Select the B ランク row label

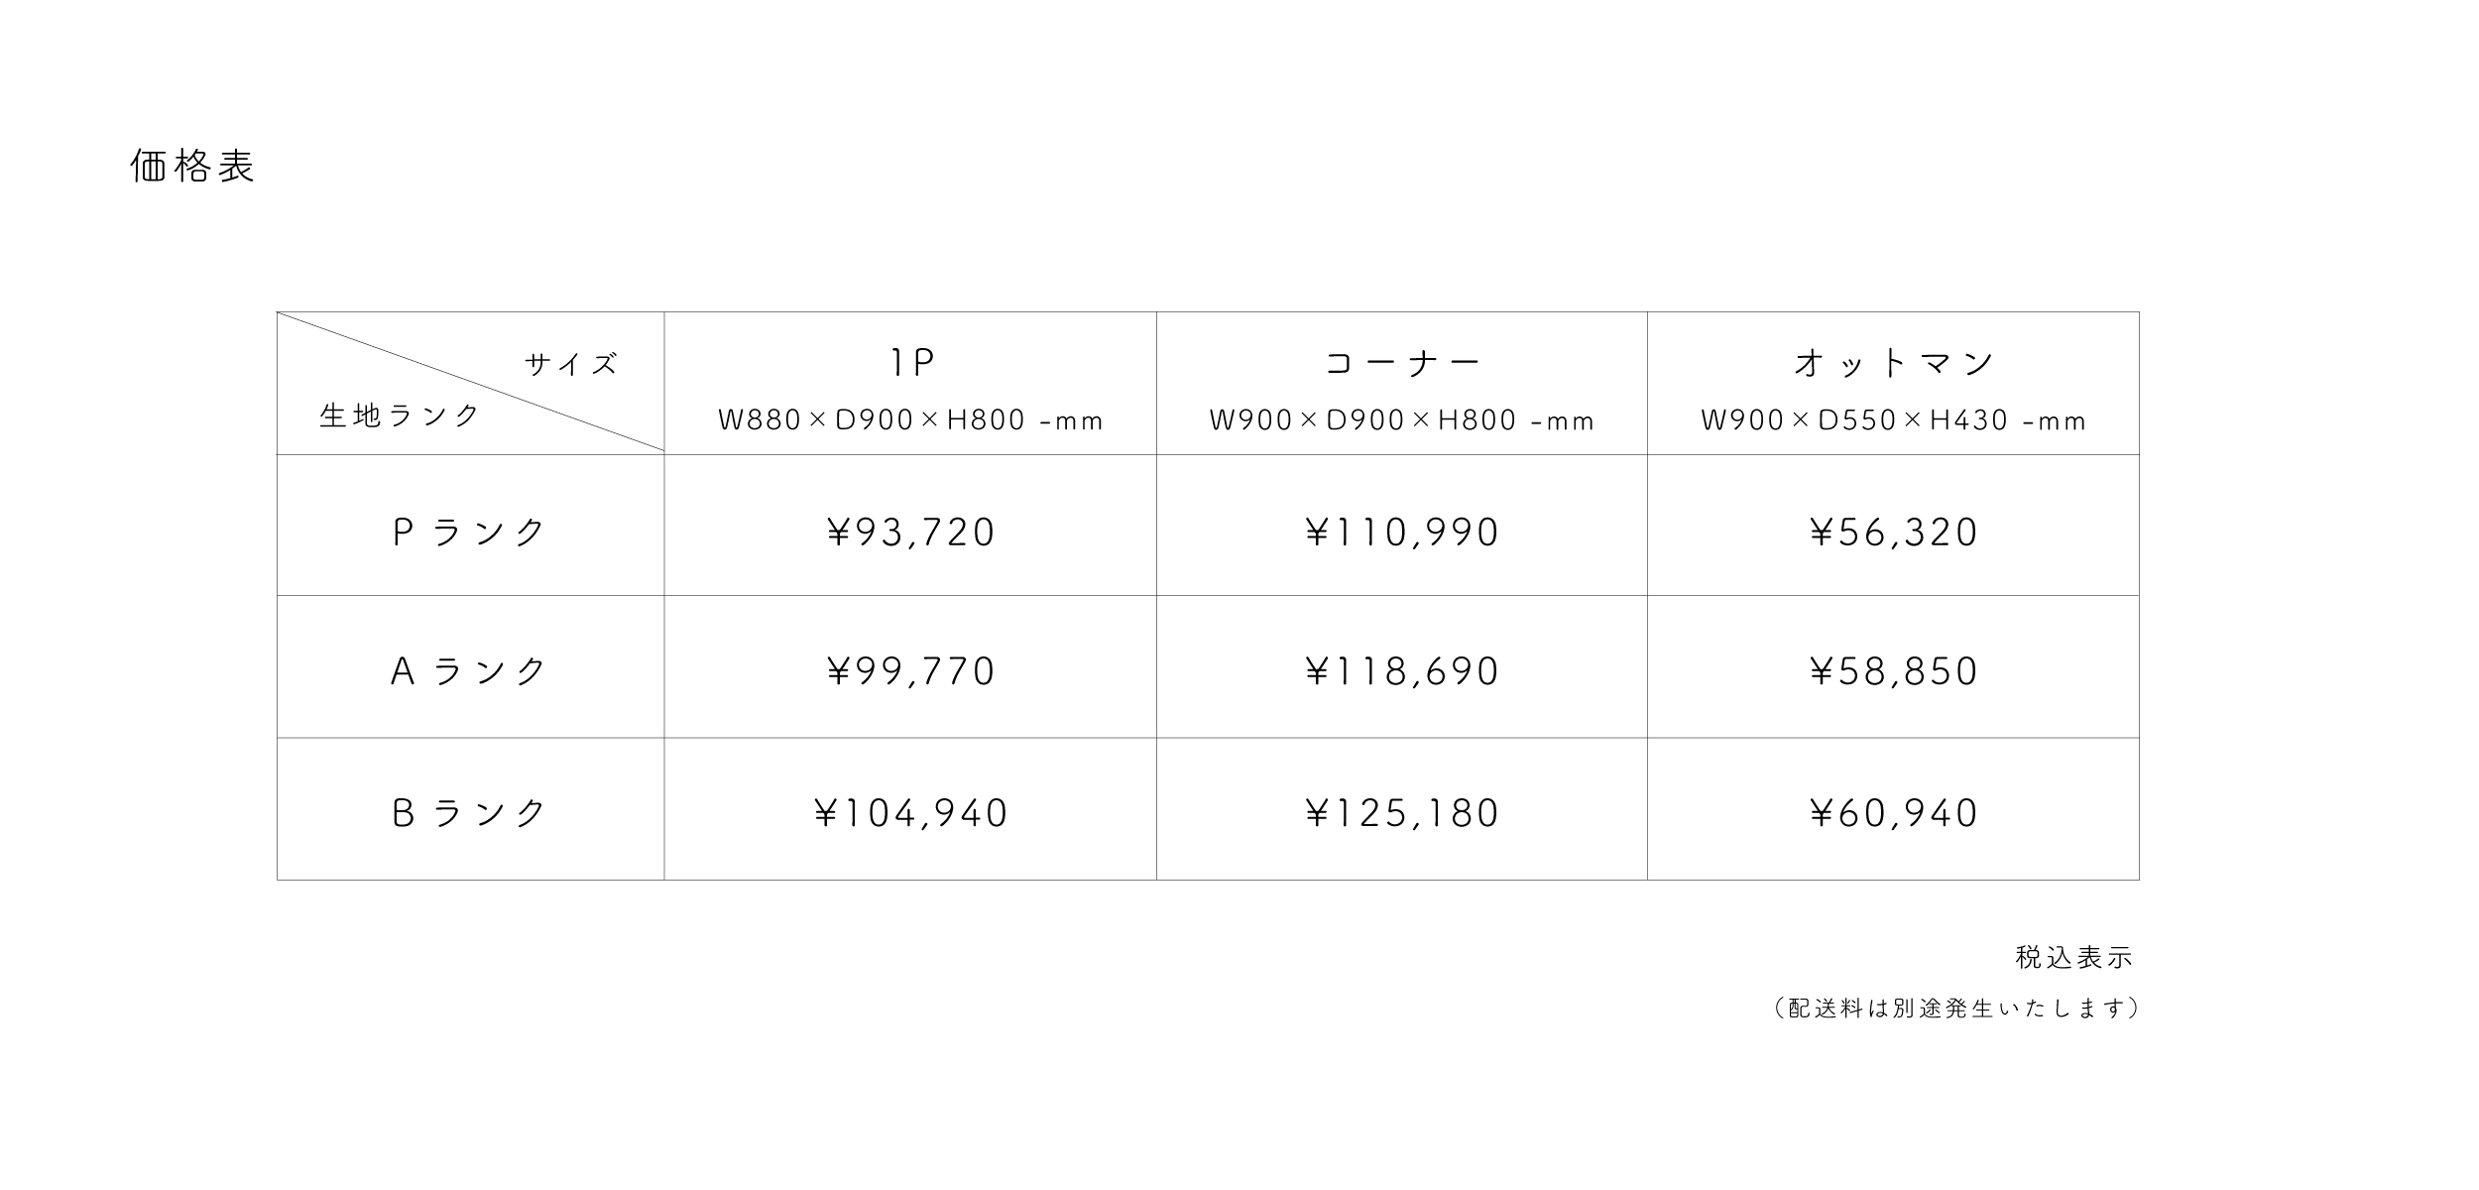tap(470, 814)
